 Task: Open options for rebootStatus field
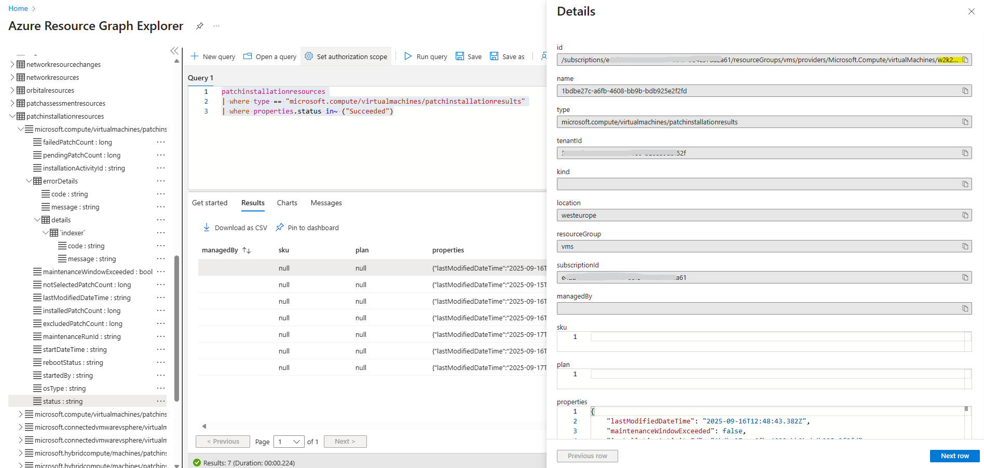click(161, 362)
